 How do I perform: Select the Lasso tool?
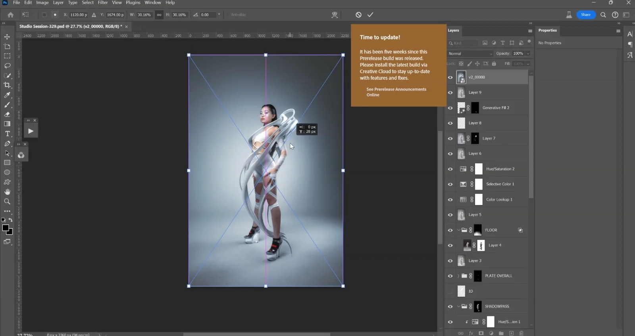[x=7, y=66]
